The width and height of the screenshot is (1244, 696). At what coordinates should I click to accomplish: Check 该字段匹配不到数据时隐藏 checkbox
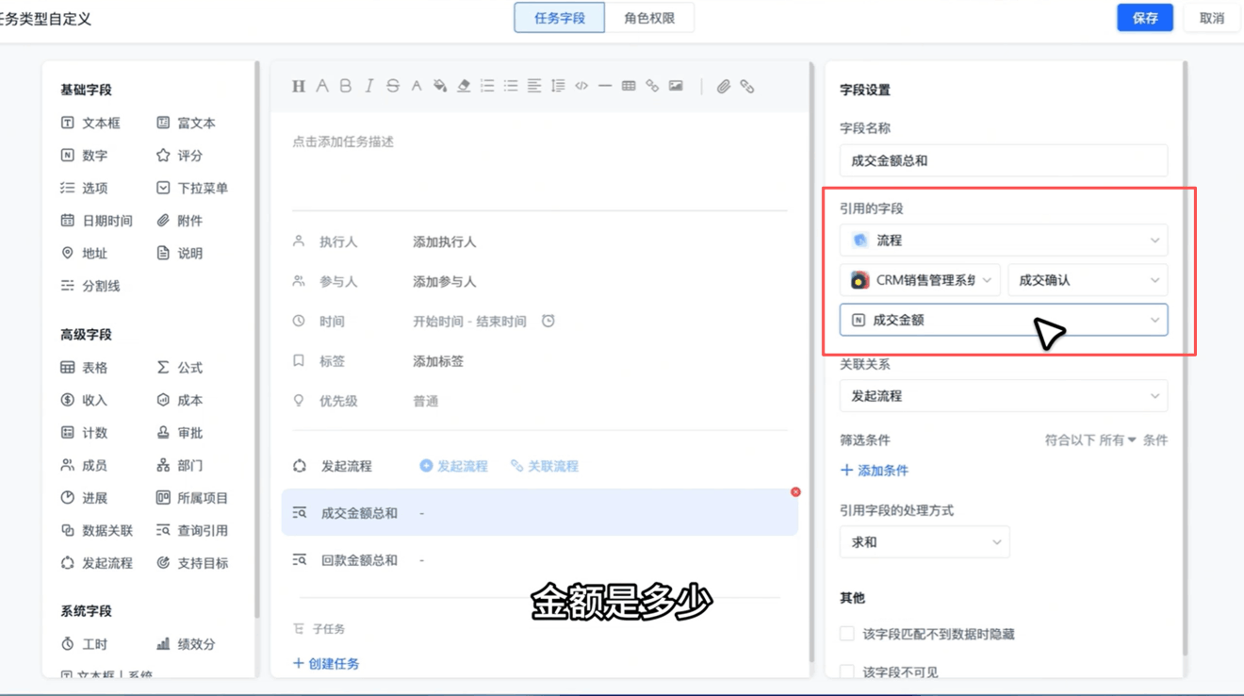click(x=847, y=634)
